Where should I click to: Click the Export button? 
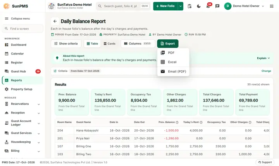point(168,44)
